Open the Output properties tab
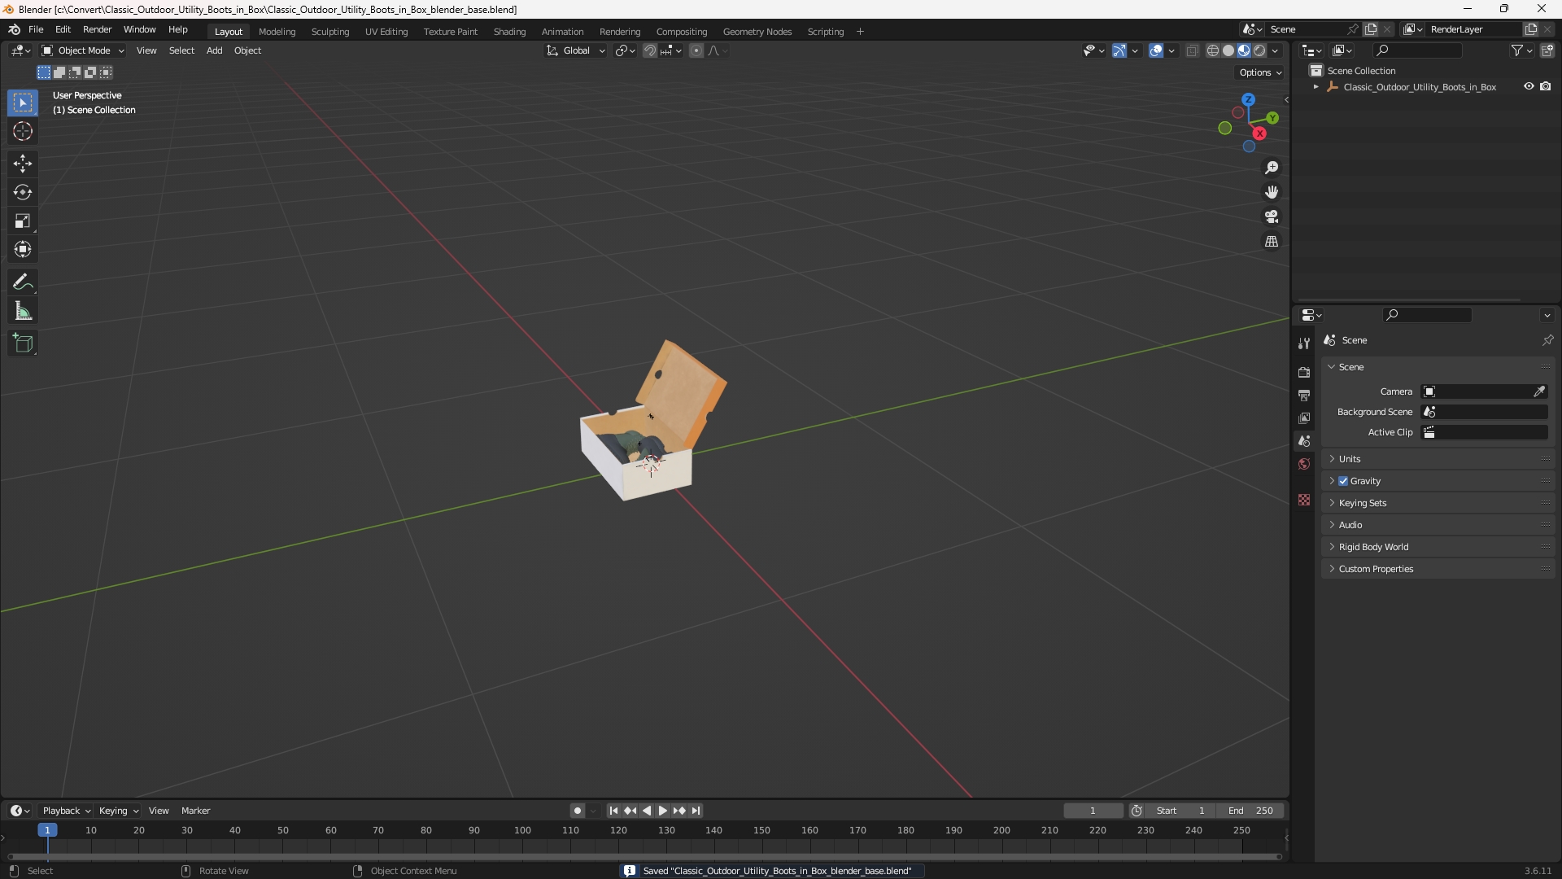The width and height of the screenshot is (1562, 879). click(x=1304, y=395)
